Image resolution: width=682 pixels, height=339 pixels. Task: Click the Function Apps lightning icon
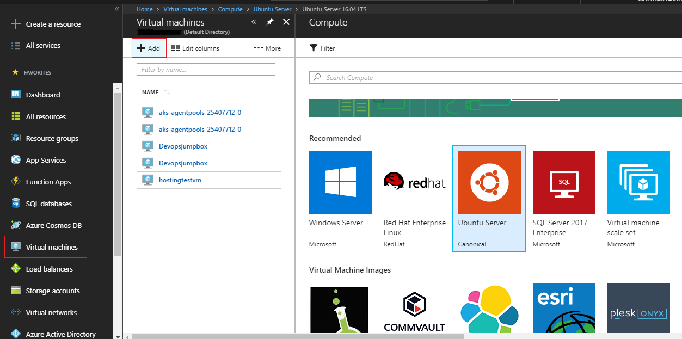coord(16,182)
